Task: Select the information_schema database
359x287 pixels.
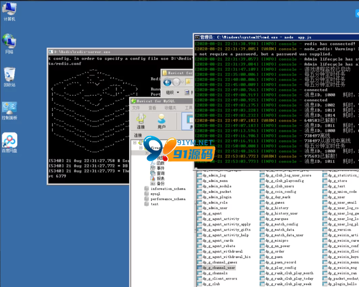Action: 168,189
